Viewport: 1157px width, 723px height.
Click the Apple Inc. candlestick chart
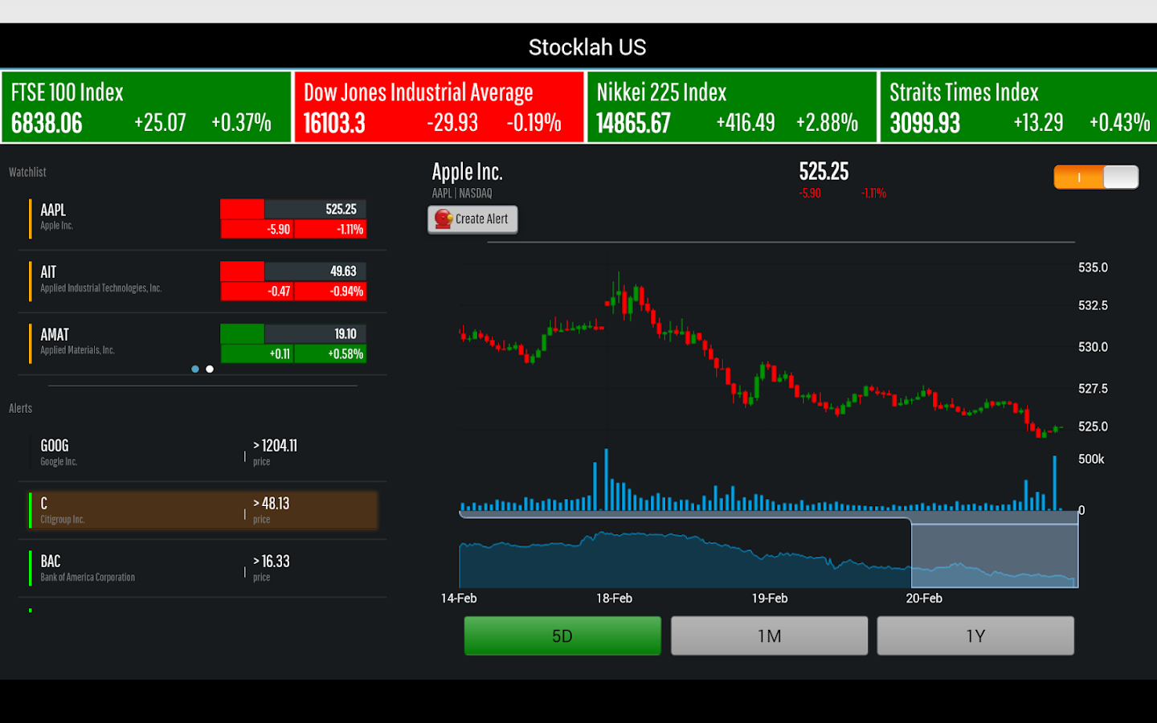(762, 353)
